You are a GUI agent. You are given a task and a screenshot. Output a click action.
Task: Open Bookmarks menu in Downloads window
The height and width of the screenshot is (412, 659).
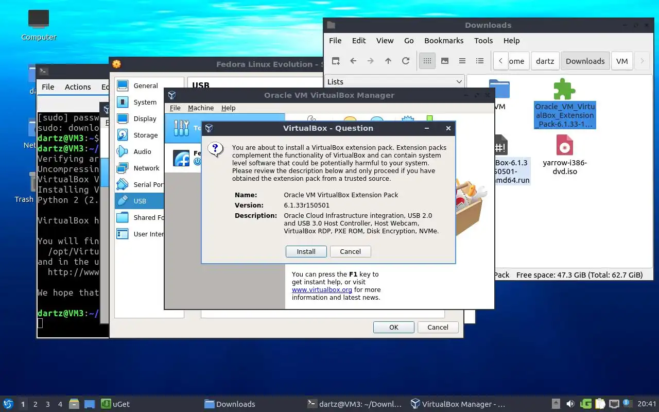tap(444, 41)
